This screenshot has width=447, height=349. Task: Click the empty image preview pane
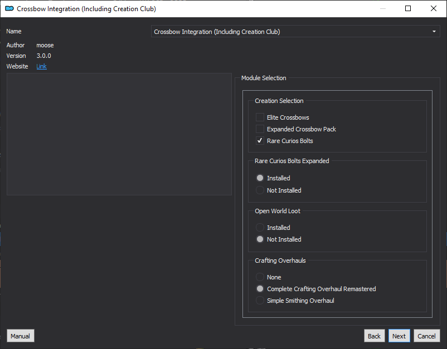119,134
